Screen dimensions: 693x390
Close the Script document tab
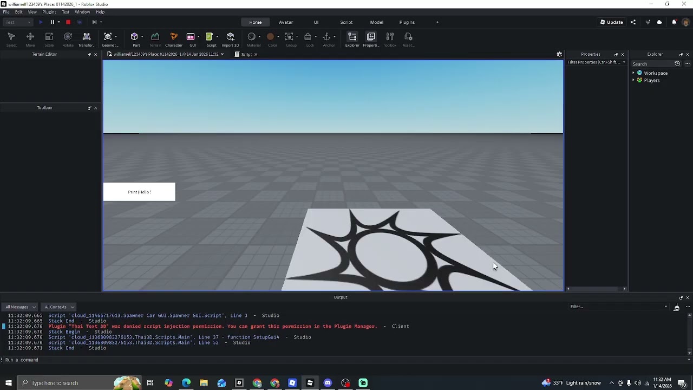pyautogui.click(x=256, y=54)
